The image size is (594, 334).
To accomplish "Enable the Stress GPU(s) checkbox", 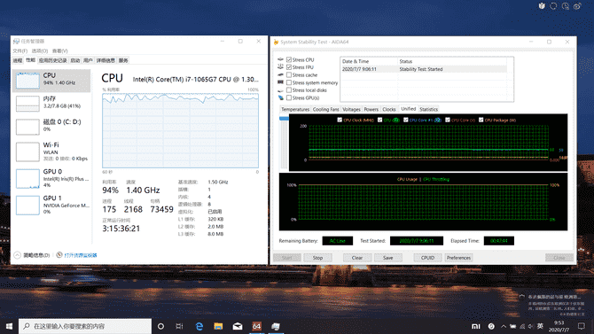I will [x=289, y=97].
